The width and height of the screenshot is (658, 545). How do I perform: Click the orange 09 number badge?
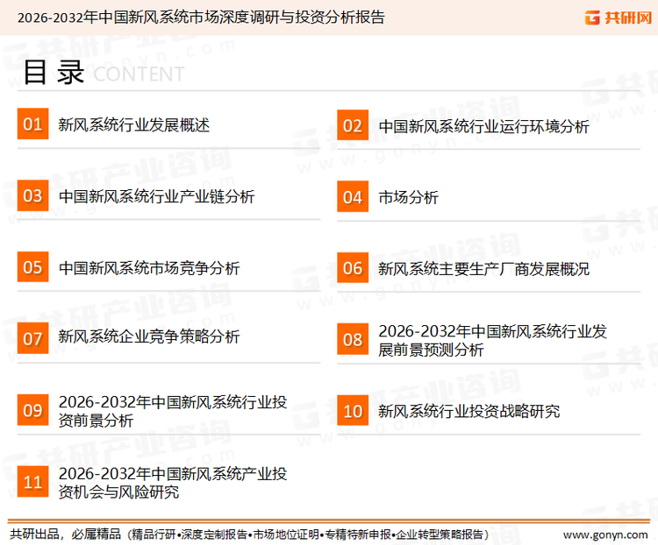pos(32,409)
